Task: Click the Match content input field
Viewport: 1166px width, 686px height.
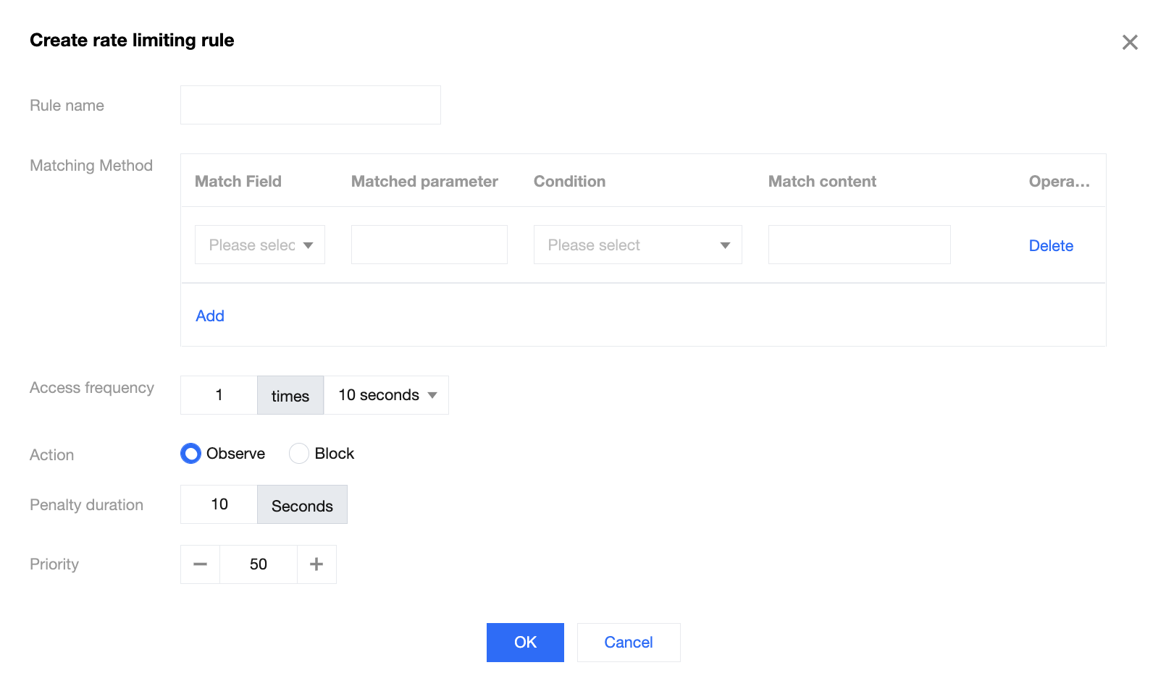Action: (859, 245)
